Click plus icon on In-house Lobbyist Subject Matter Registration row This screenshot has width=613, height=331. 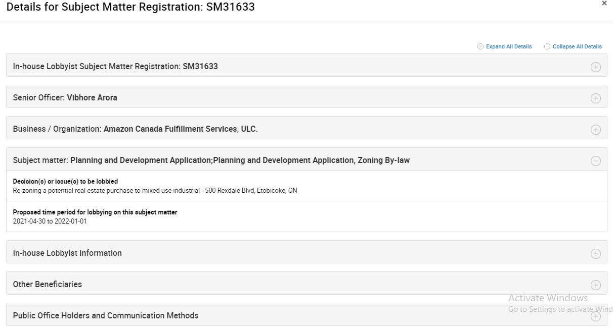click(x=596, y=67)
